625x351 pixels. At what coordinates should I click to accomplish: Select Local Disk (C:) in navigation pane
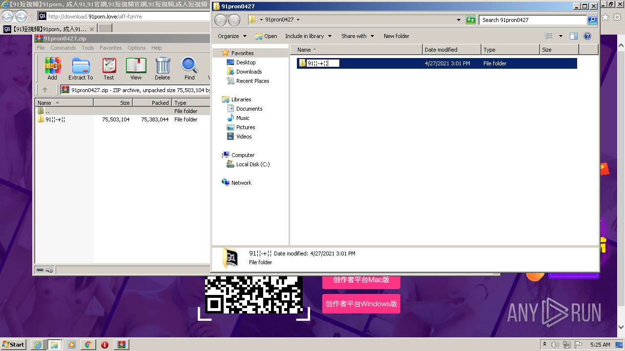(252, 164)
